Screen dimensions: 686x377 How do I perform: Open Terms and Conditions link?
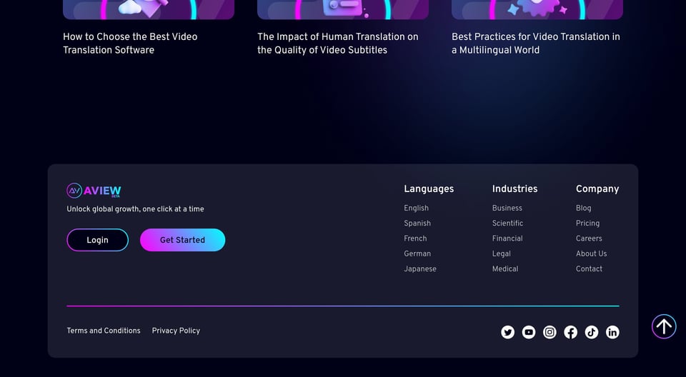104,331
